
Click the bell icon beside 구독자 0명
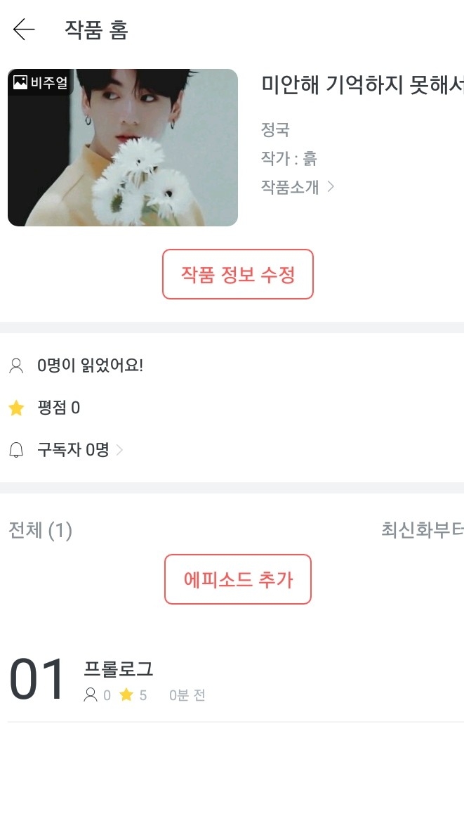tap(16, 450)
